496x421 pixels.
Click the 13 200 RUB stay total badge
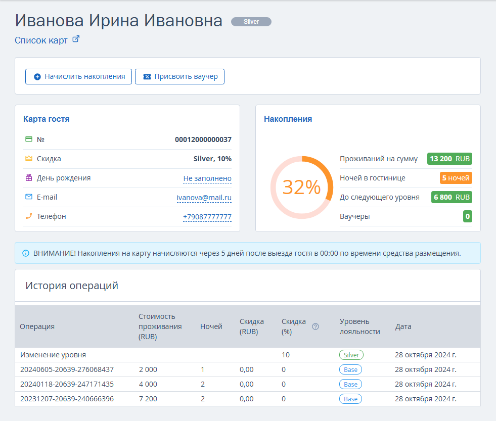coord(449,159)
